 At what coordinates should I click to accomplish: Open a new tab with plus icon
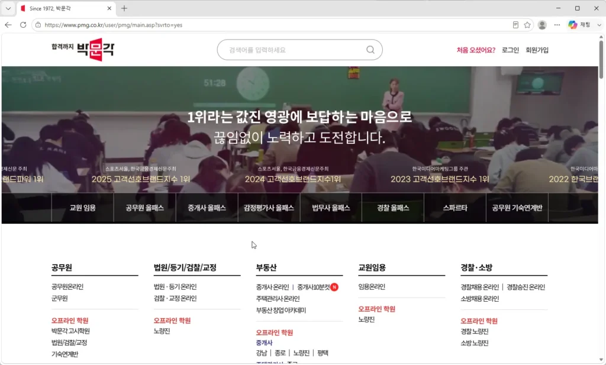[x=124, y=8]
